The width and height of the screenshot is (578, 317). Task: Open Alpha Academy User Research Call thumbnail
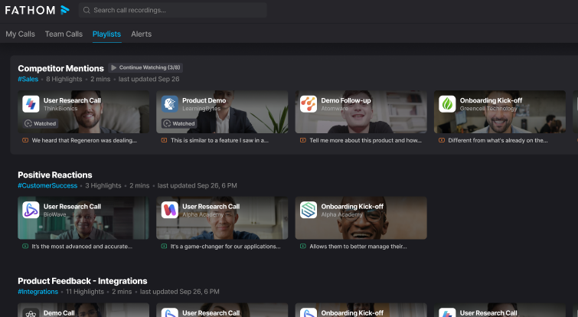pos(222,218)
